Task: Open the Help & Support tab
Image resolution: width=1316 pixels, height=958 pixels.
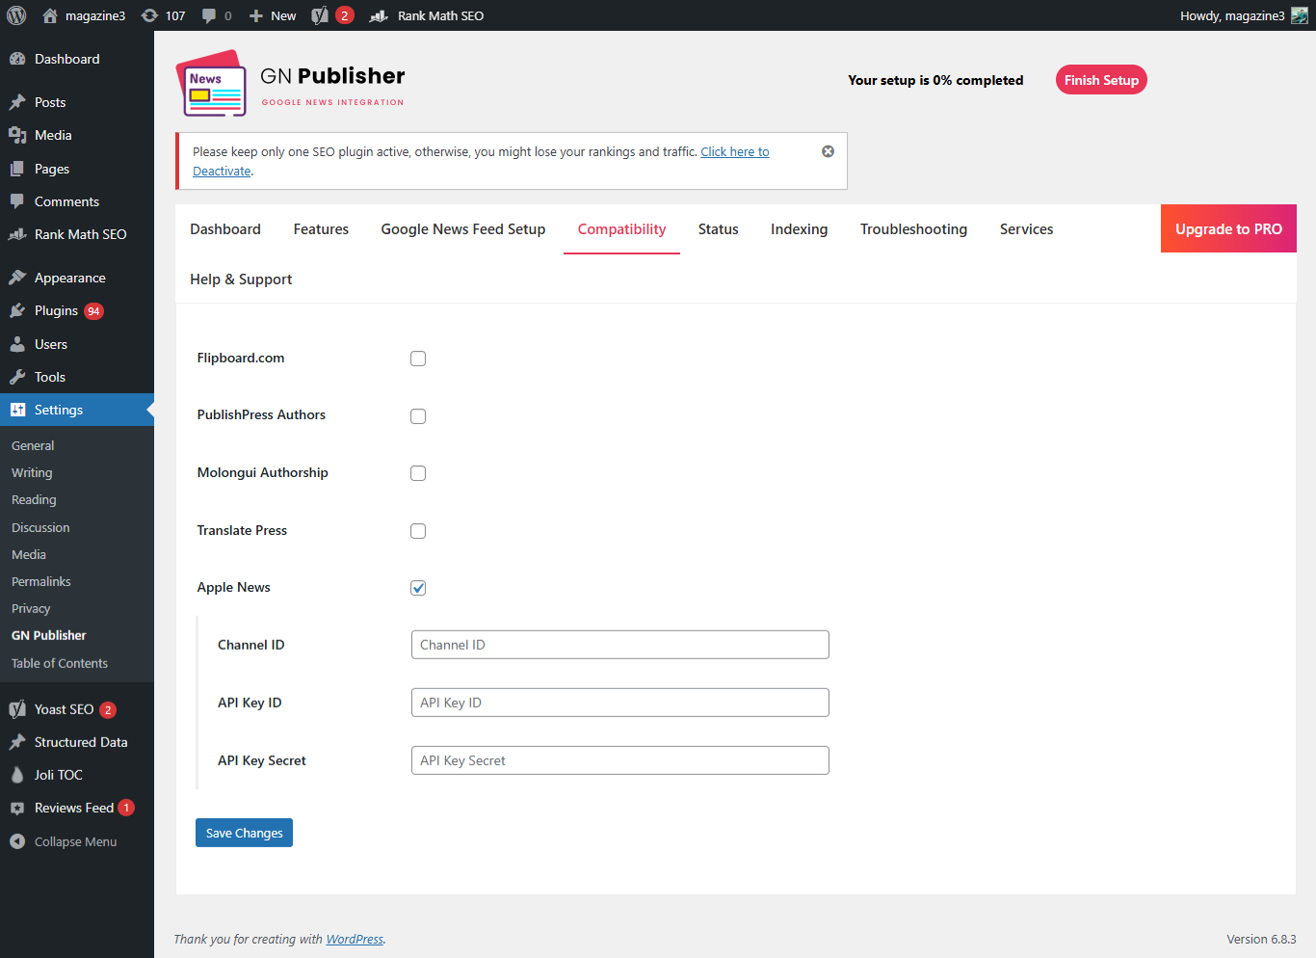Action: point(241,279)
